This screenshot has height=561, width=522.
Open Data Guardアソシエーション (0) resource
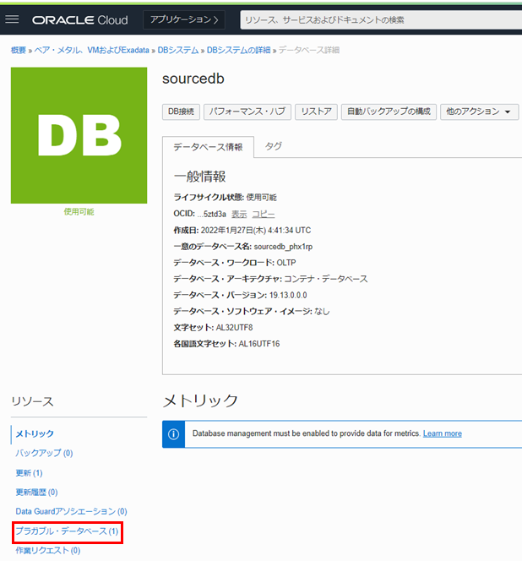coord(71,511)
